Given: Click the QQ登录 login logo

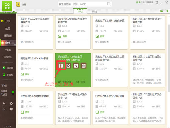Looking at the screenshot, I should click(6, 6).
